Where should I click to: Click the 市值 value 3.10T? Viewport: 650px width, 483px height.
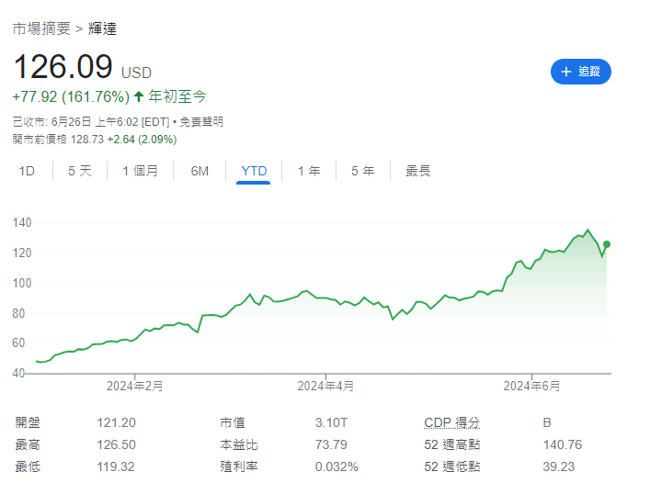pyautogui.click(x=331, y=422)
